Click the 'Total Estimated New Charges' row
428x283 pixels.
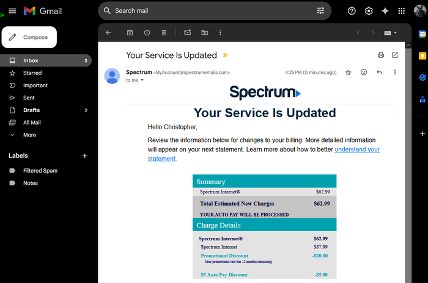[265, 204]
